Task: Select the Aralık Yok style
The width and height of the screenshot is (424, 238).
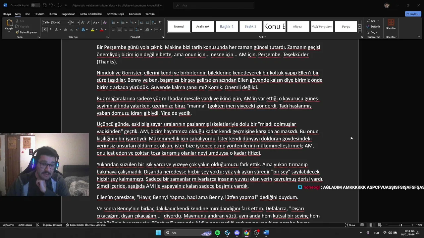Action: click(x=203, y=26)
